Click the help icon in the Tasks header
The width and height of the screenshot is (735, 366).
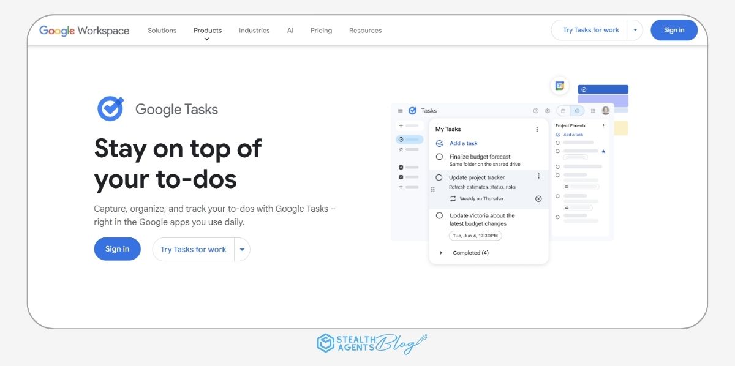[536, 111]
